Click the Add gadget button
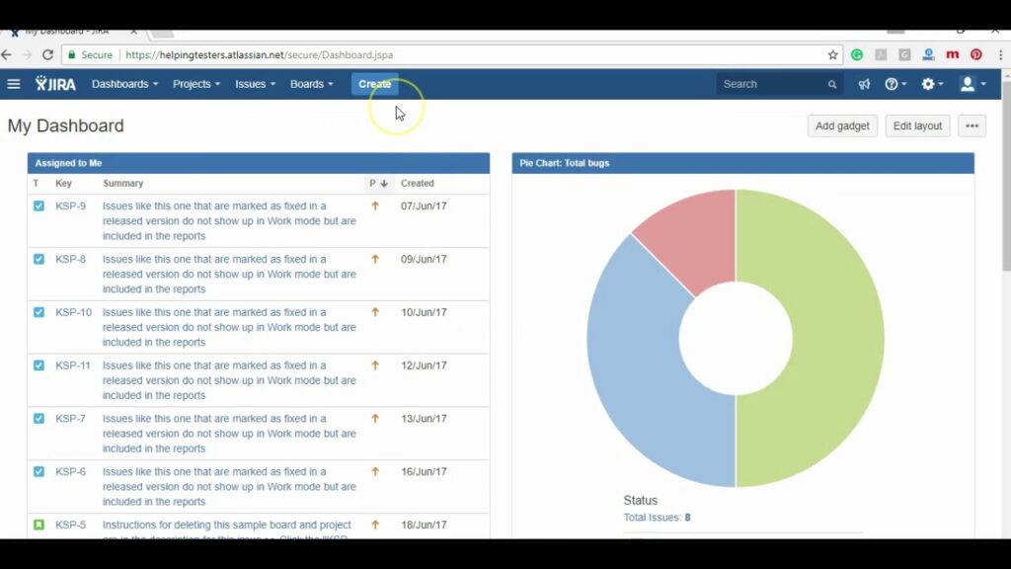Viewport: 1011px width, 569px height. tap(841, 126)
